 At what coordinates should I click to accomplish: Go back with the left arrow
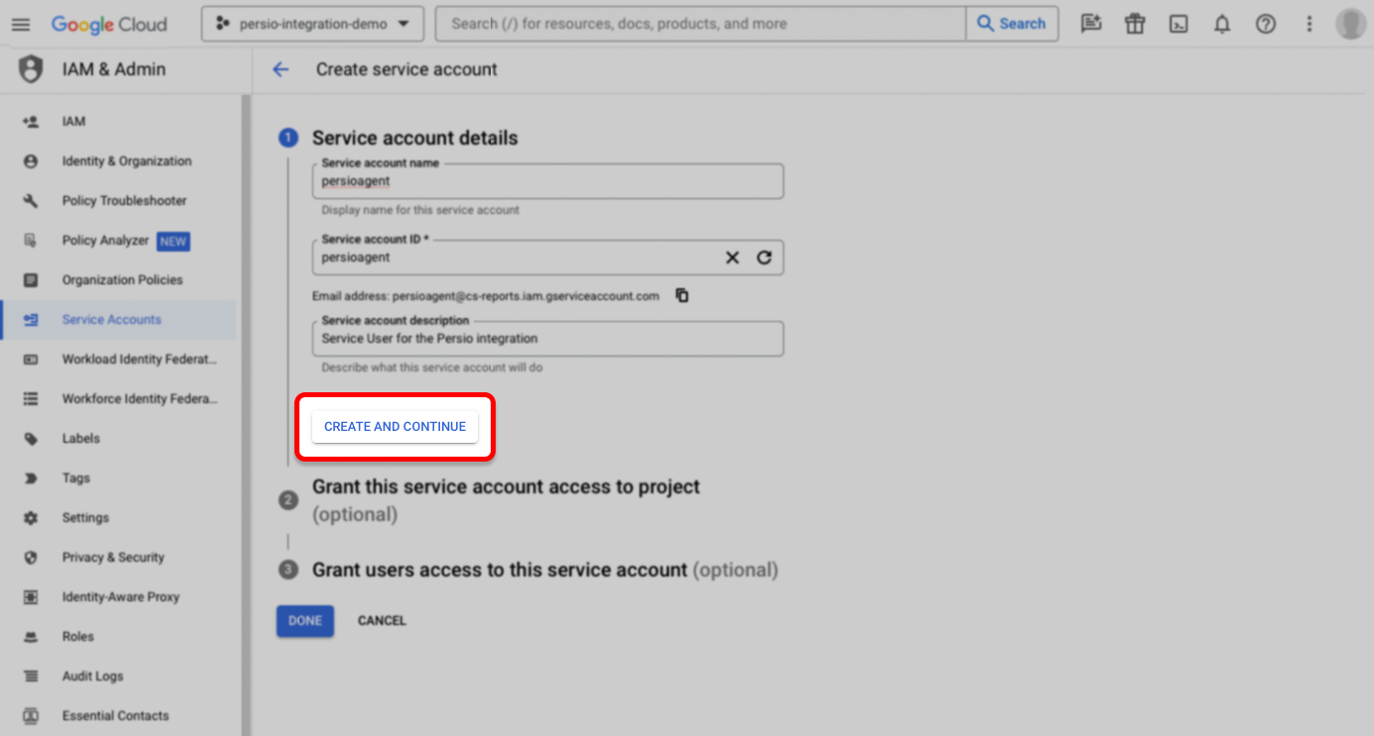281,69
